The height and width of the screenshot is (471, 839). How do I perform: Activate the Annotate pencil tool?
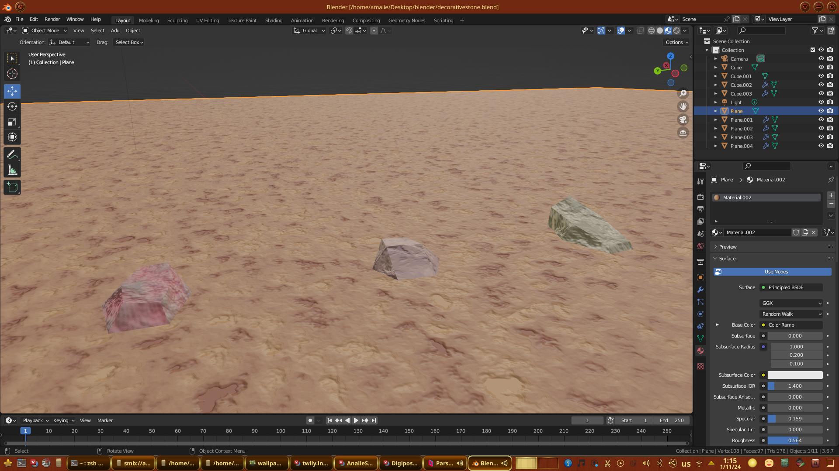click(12, 154)
